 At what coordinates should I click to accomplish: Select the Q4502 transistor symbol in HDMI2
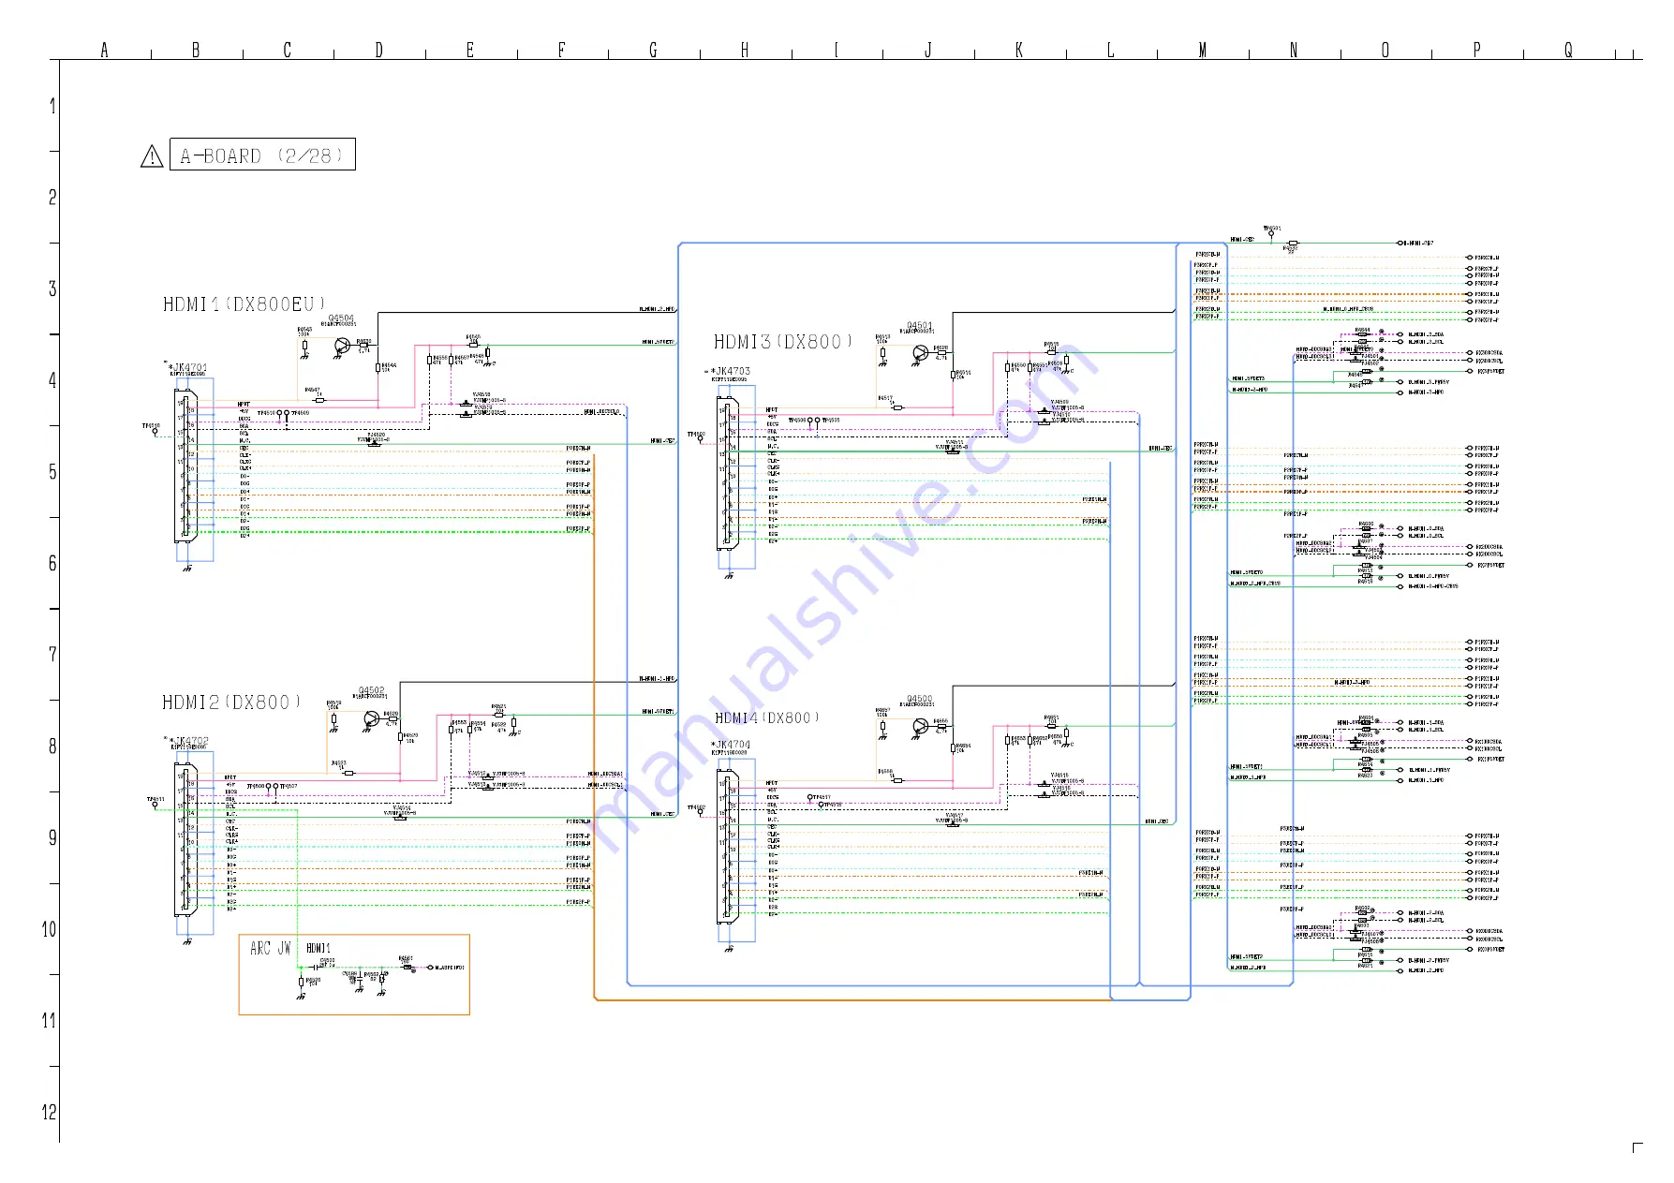[x=371, y=719]
